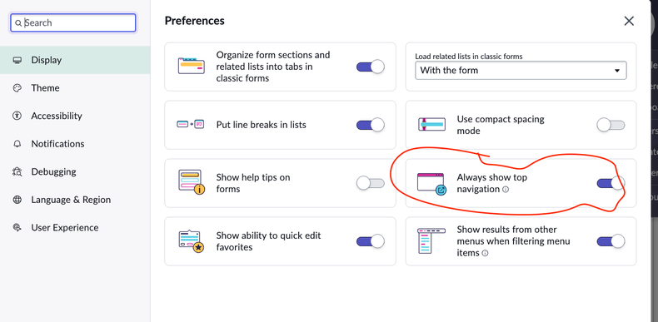This screenshot has height=322, width=658.
Task: Open Load related lists dropdown
Action: [x=521, y=71]
